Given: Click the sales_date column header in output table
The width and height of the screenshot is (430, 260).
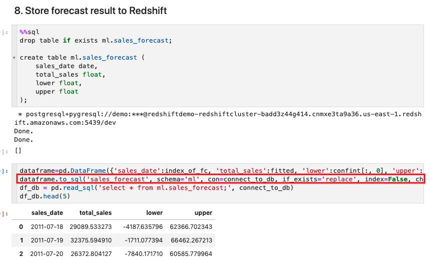Looking at the screenshot, I should [47, 213].
